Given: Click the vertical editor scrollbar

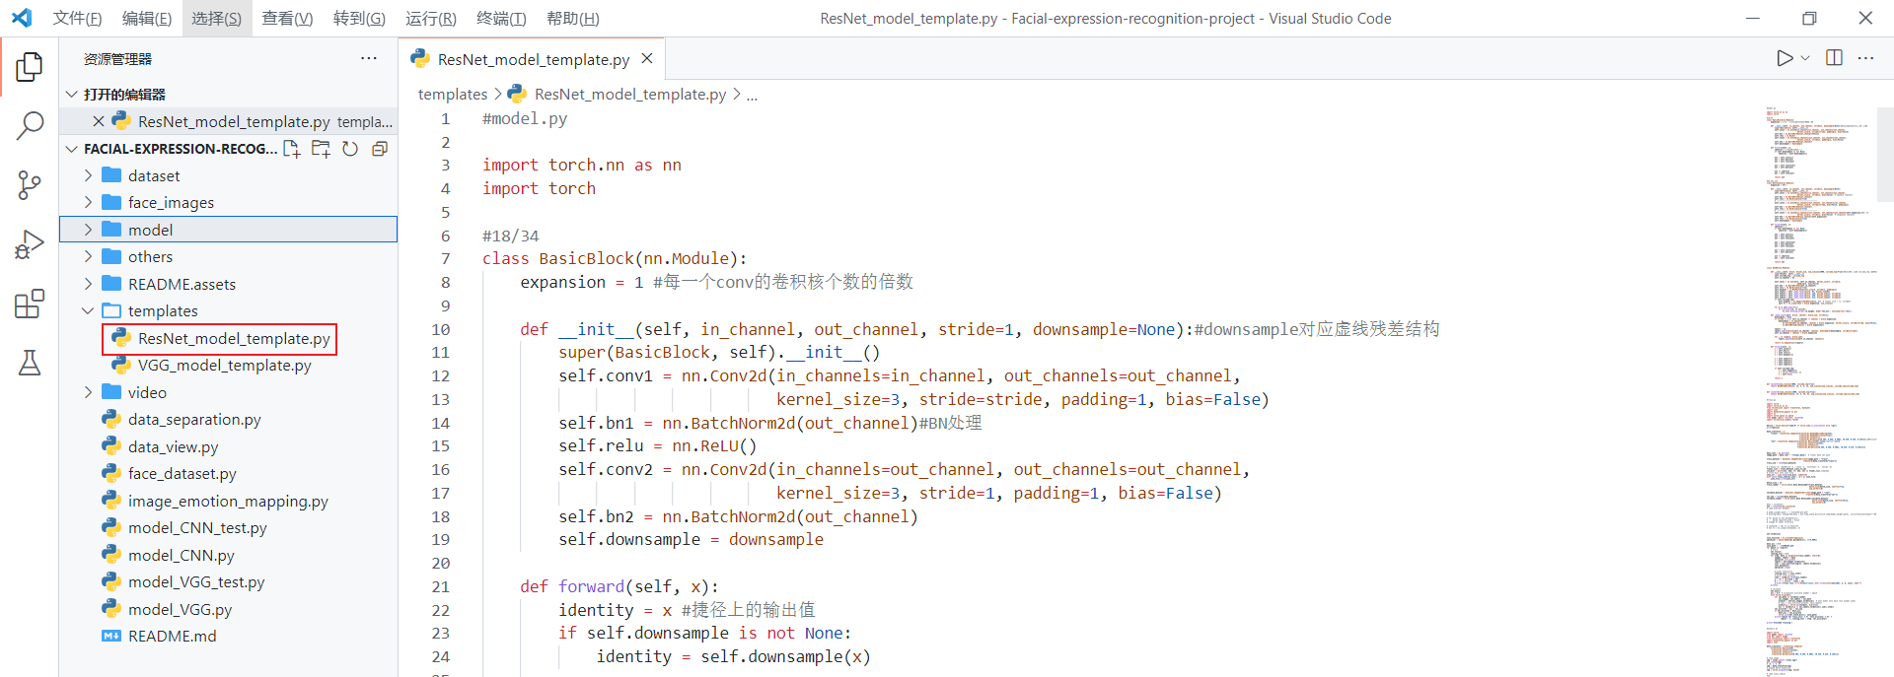Looking at the screenshot, I should pos(1885,154).
